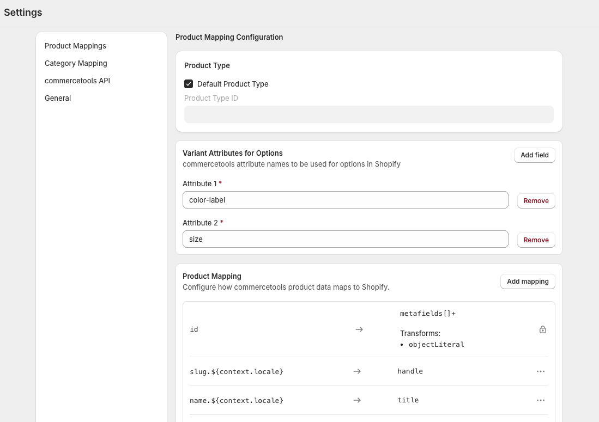Click the Add field button
The image size is (599, 422).
(534, 155)
